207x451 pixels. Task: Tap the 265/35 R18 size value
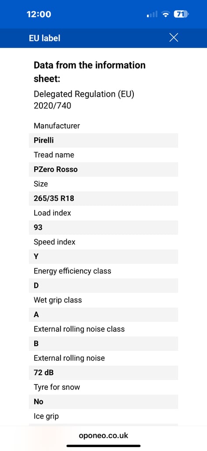pos(103,199)
